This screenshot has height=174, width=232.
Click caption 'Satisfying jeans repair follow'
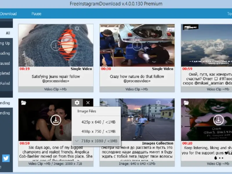(56, 77)
